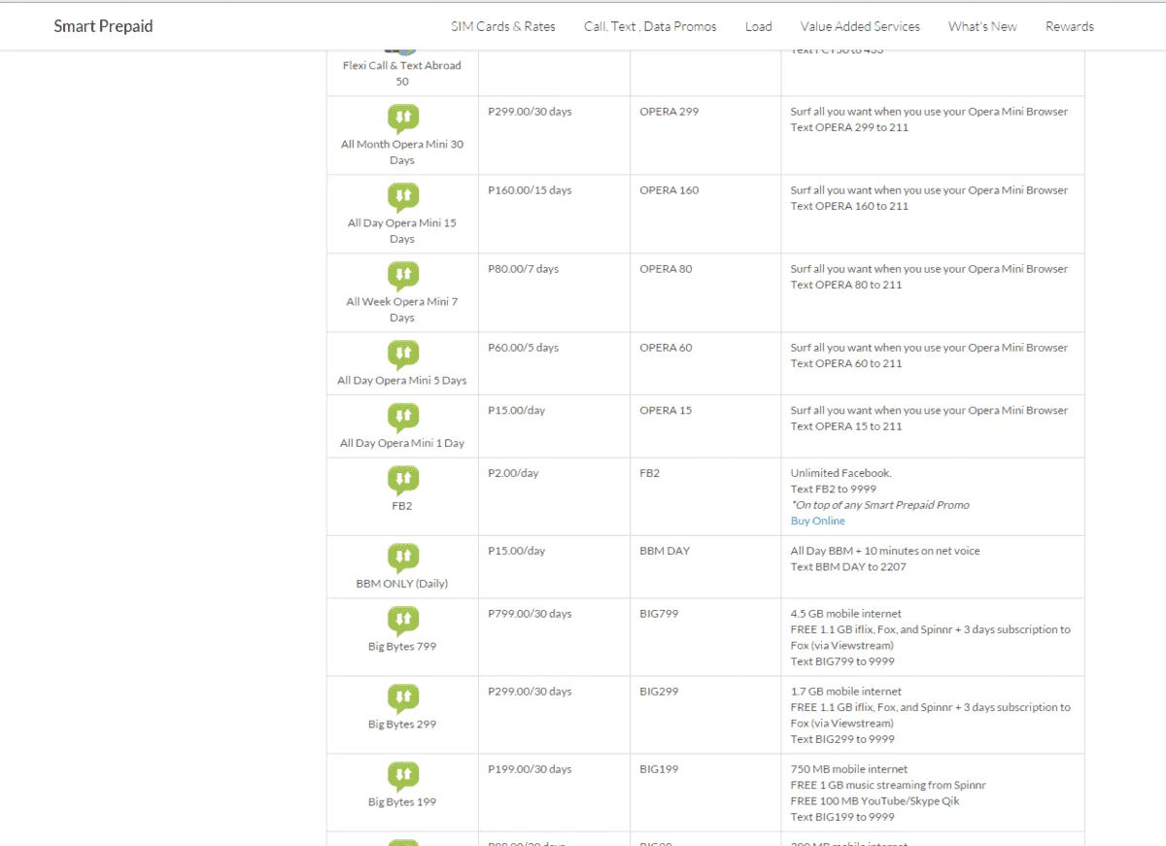Select the price P160.00/15 days
The height and width of the screenshot is (846, 1166).
(530, 190)
